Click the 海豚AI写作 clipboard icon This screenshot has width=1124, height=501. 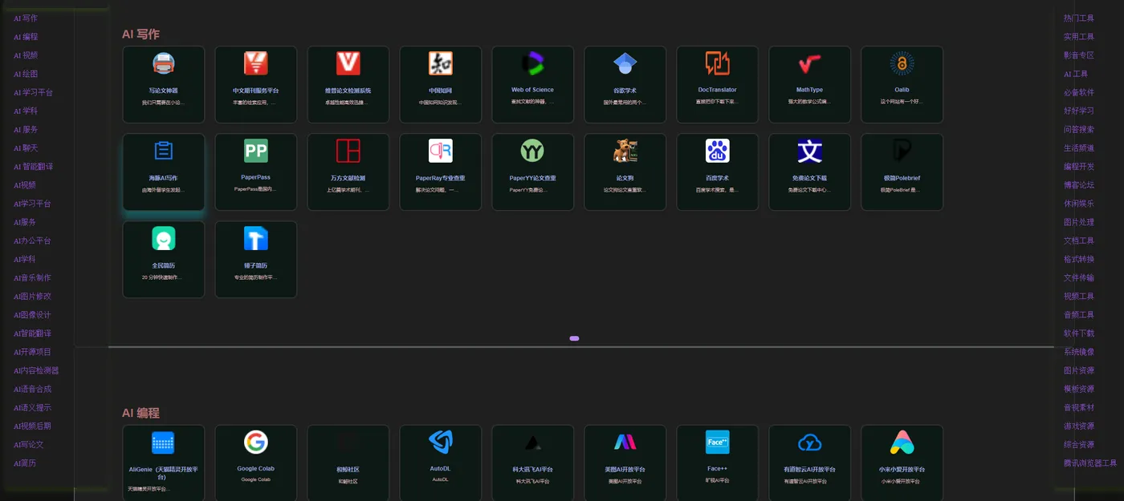[164, 151]
